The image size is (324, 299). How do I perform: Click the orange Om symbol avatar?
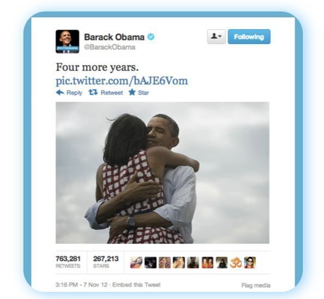click(236, 262)
